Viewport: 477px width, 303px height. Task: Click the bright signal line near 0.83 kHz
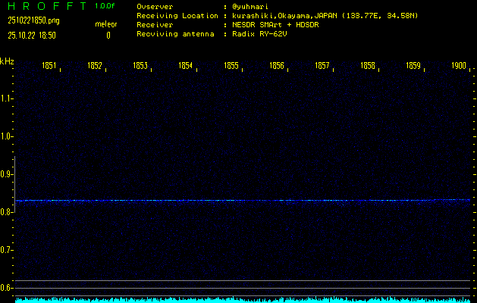pos(243,201)
